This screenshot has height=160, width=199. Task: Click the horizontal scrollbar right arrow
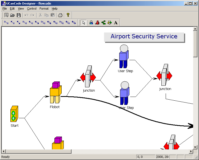click(191, 151)
